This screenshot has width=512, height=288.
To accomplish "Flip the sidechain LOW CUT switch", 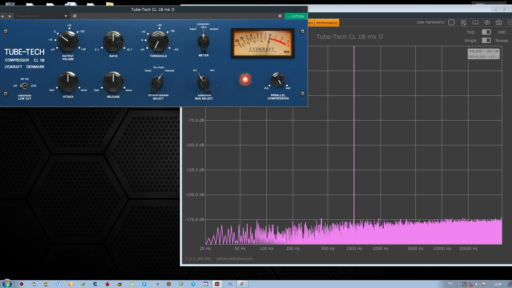I will pyautogui.click(x=24, y=86).
